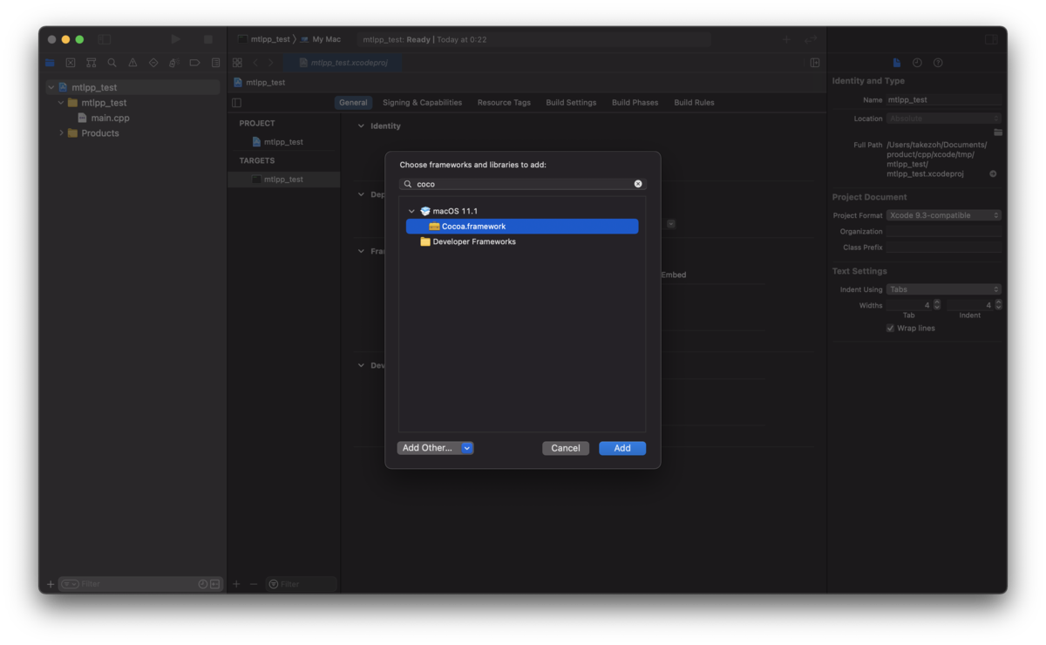Click the tab width stepper
This screenshot has height=645, width=1046.
pyautogui.click(x=937, y=305)
